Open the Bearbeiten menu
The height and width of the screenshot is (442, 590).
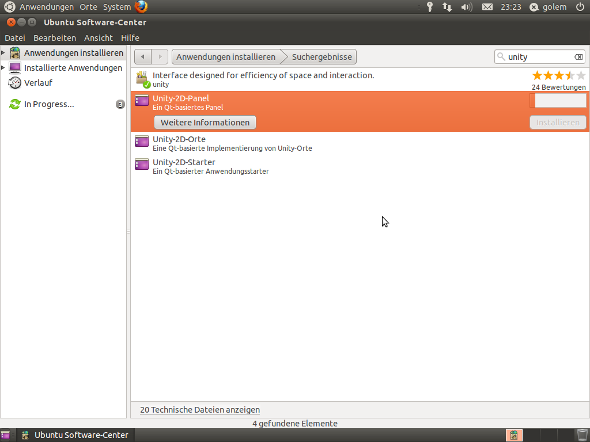[55, 37]
